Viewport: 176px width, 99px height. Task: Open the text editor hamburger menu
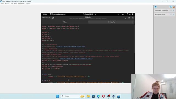tap(129, 18)
